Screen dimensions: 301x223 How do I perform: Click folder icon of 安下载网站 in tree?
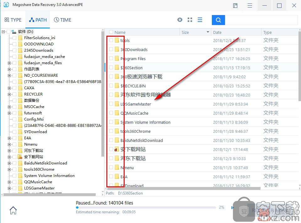coord(20,157)
